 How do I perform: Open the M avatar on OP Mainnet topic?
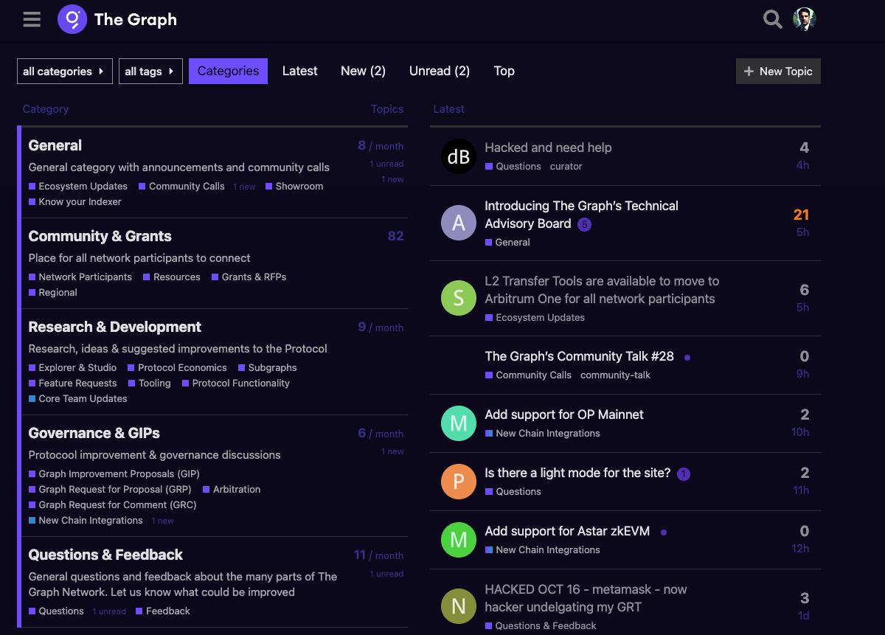click(x=459, y=423)
